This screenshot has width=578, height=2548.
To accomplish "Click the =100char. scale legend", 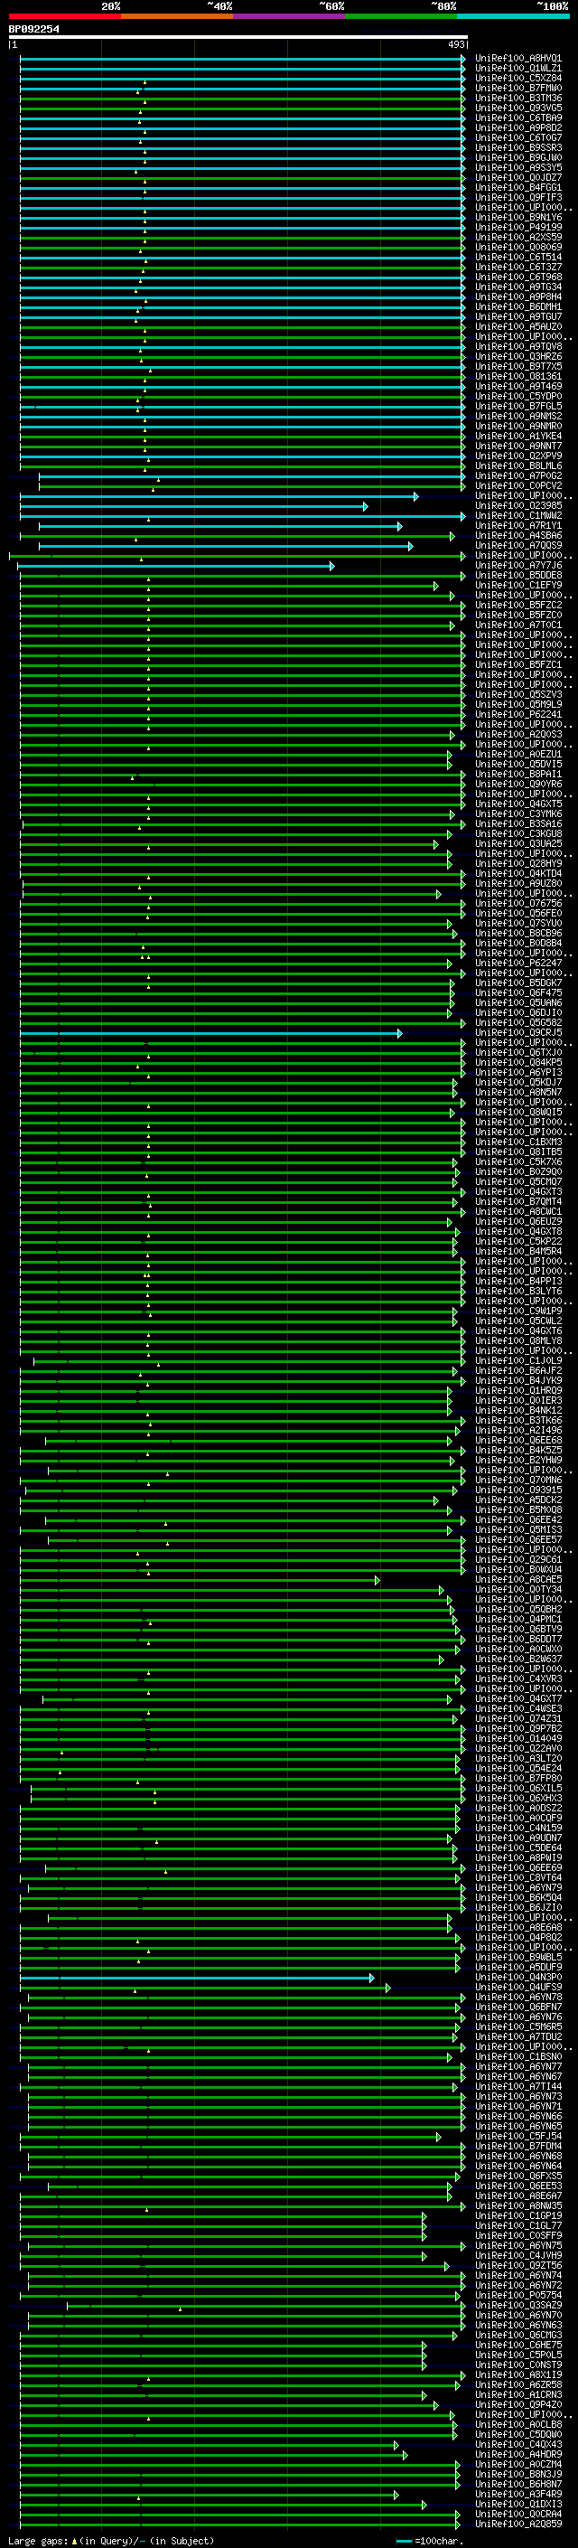I will [430, 2540].
